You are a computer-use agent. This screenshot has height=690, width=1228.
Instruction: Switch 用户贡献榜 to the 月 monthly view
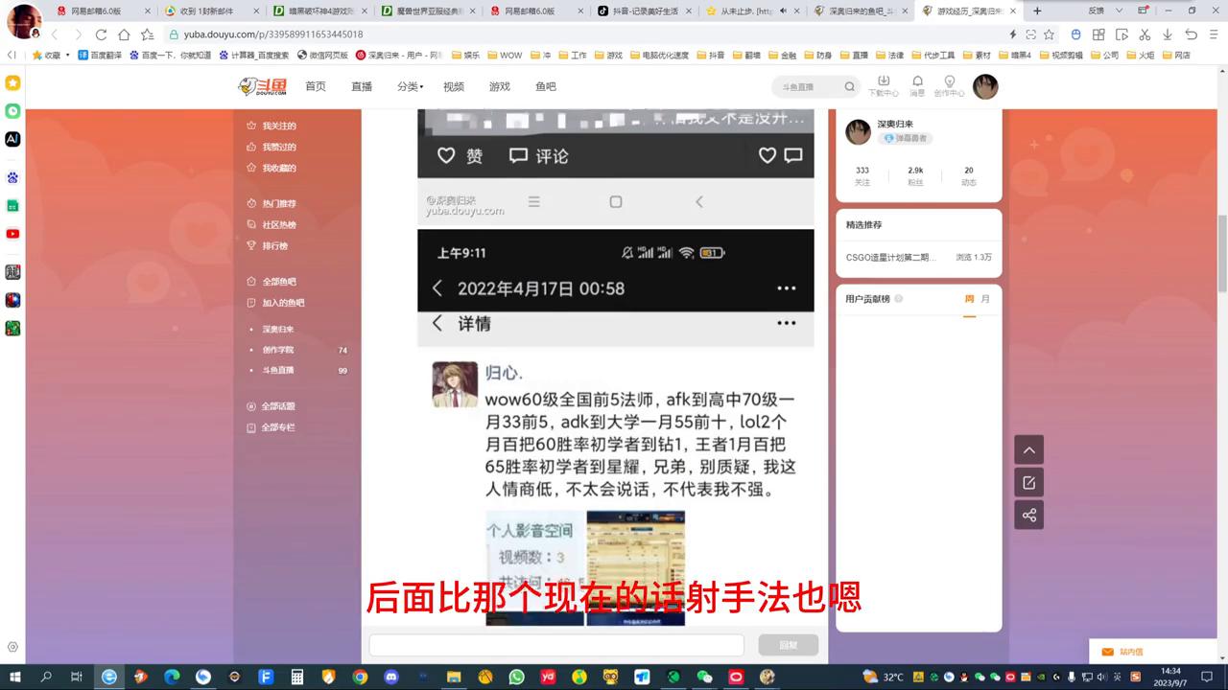coord(984,298)
